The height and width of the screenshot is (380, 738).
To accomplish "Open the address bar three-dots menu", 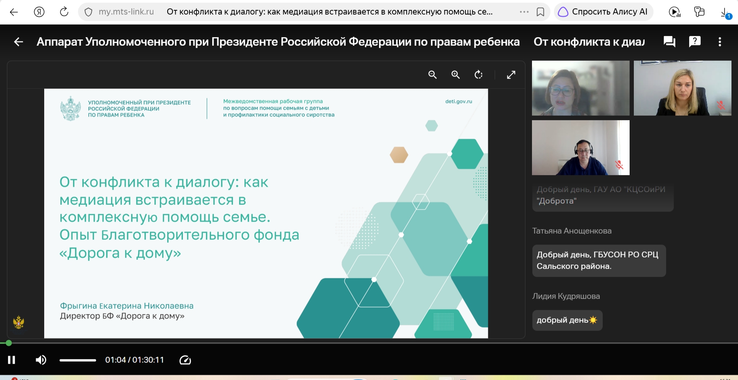I will [x=524, y=12].
